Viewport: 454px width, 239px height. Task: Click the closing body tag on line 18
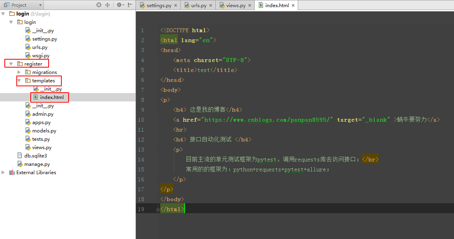[172, 199]
